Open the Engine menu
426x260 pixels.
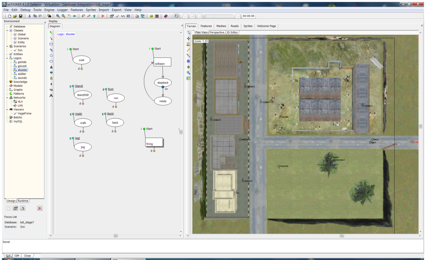49,10
